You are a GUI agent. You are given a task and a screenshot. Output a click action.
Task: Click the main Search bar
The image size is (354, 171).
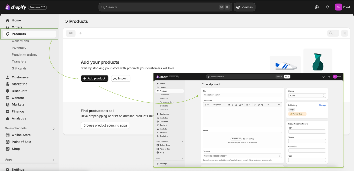click(165, 7)
